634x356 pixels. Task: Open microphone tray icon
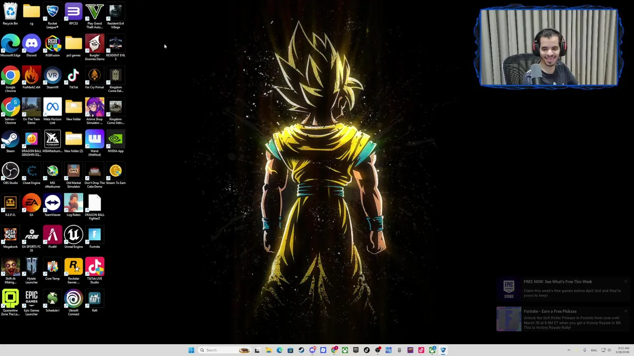coord(584,350)
